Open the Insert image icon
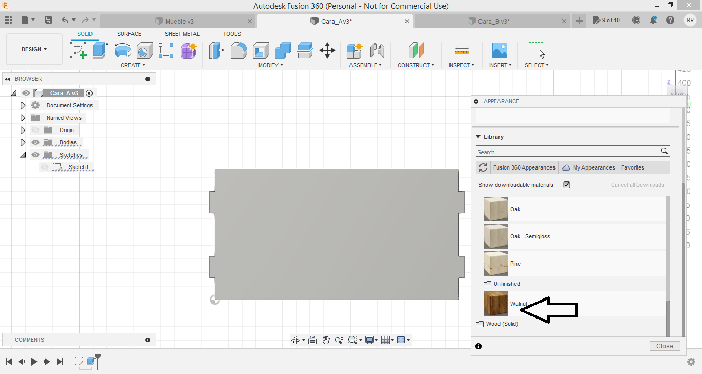The height and width of the screenshot is (374, 702). tap(499, 50)
